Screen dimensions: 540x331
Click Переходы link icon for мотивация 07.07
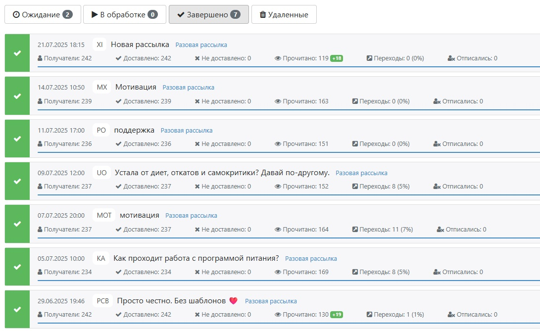click(x=355, y=230)
